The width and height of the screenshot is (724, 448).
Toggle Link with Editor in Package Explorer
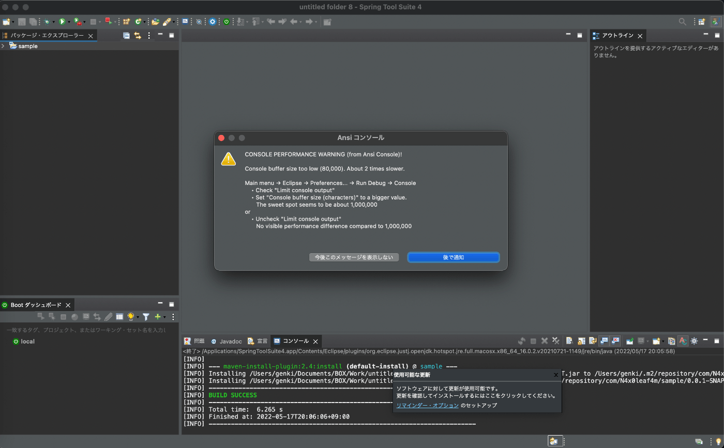138,36
